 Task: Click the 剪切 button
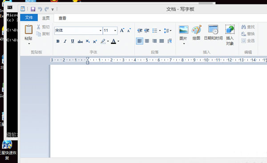pyautogui.click(x=43, y=27)
